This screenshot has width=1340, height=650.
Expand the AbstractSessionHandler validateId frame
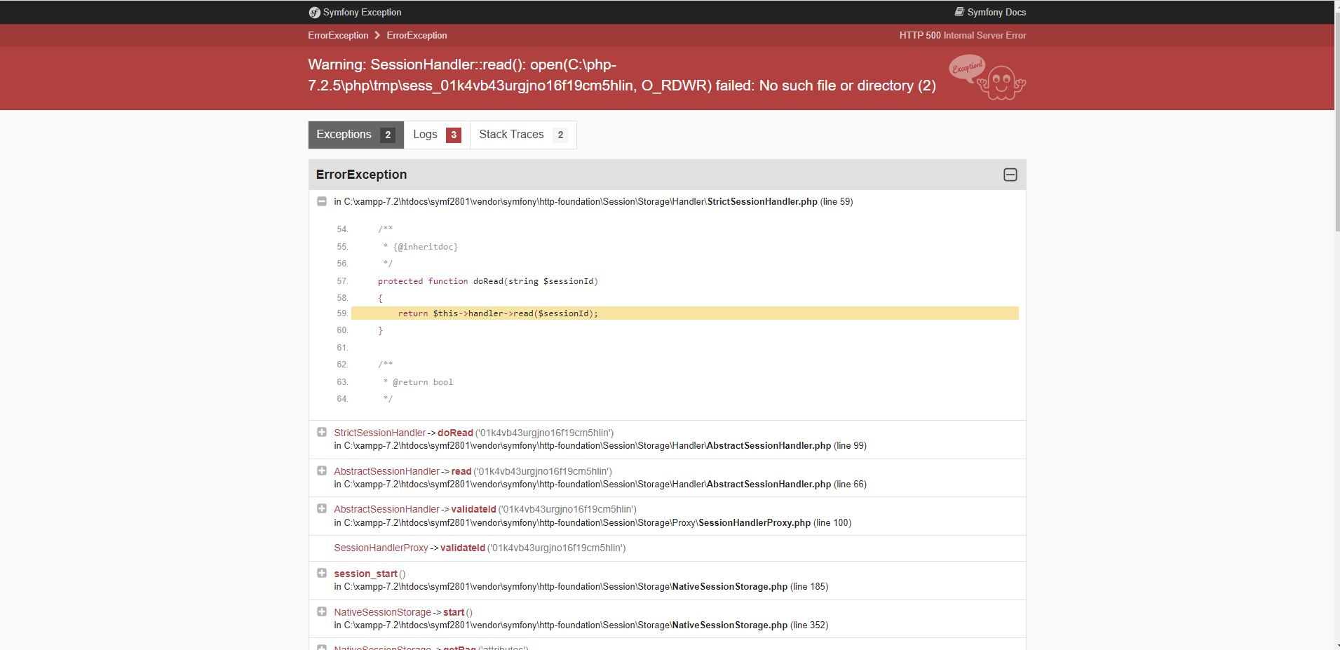tap(322, 508)
